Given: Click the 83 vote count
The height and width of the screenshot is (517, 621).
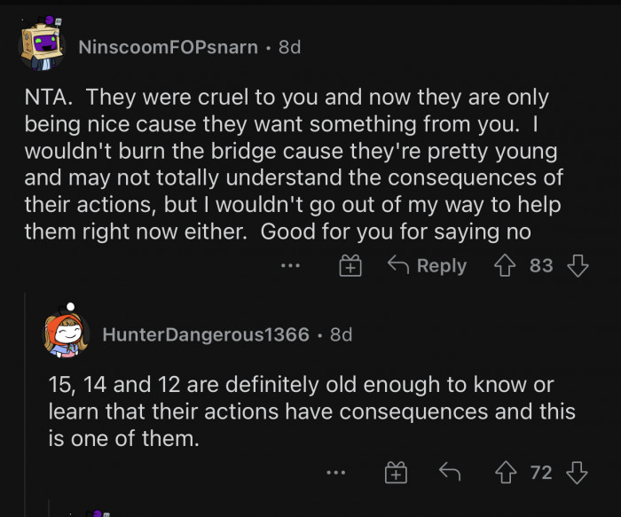Looking at the screenshot, I should (541, 265).
